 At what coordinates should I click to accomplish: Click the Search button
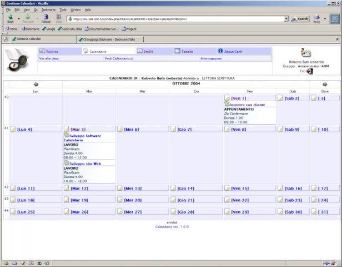(300, 19)
